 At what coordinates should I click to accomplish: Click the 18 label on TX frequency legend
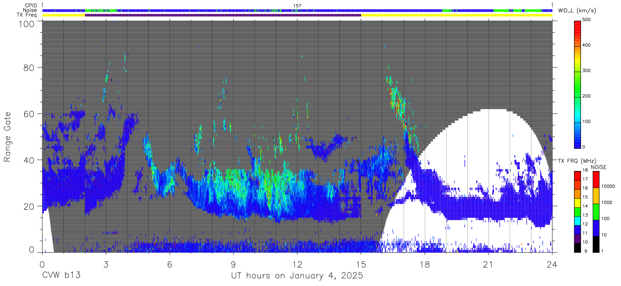coord(585,170)
